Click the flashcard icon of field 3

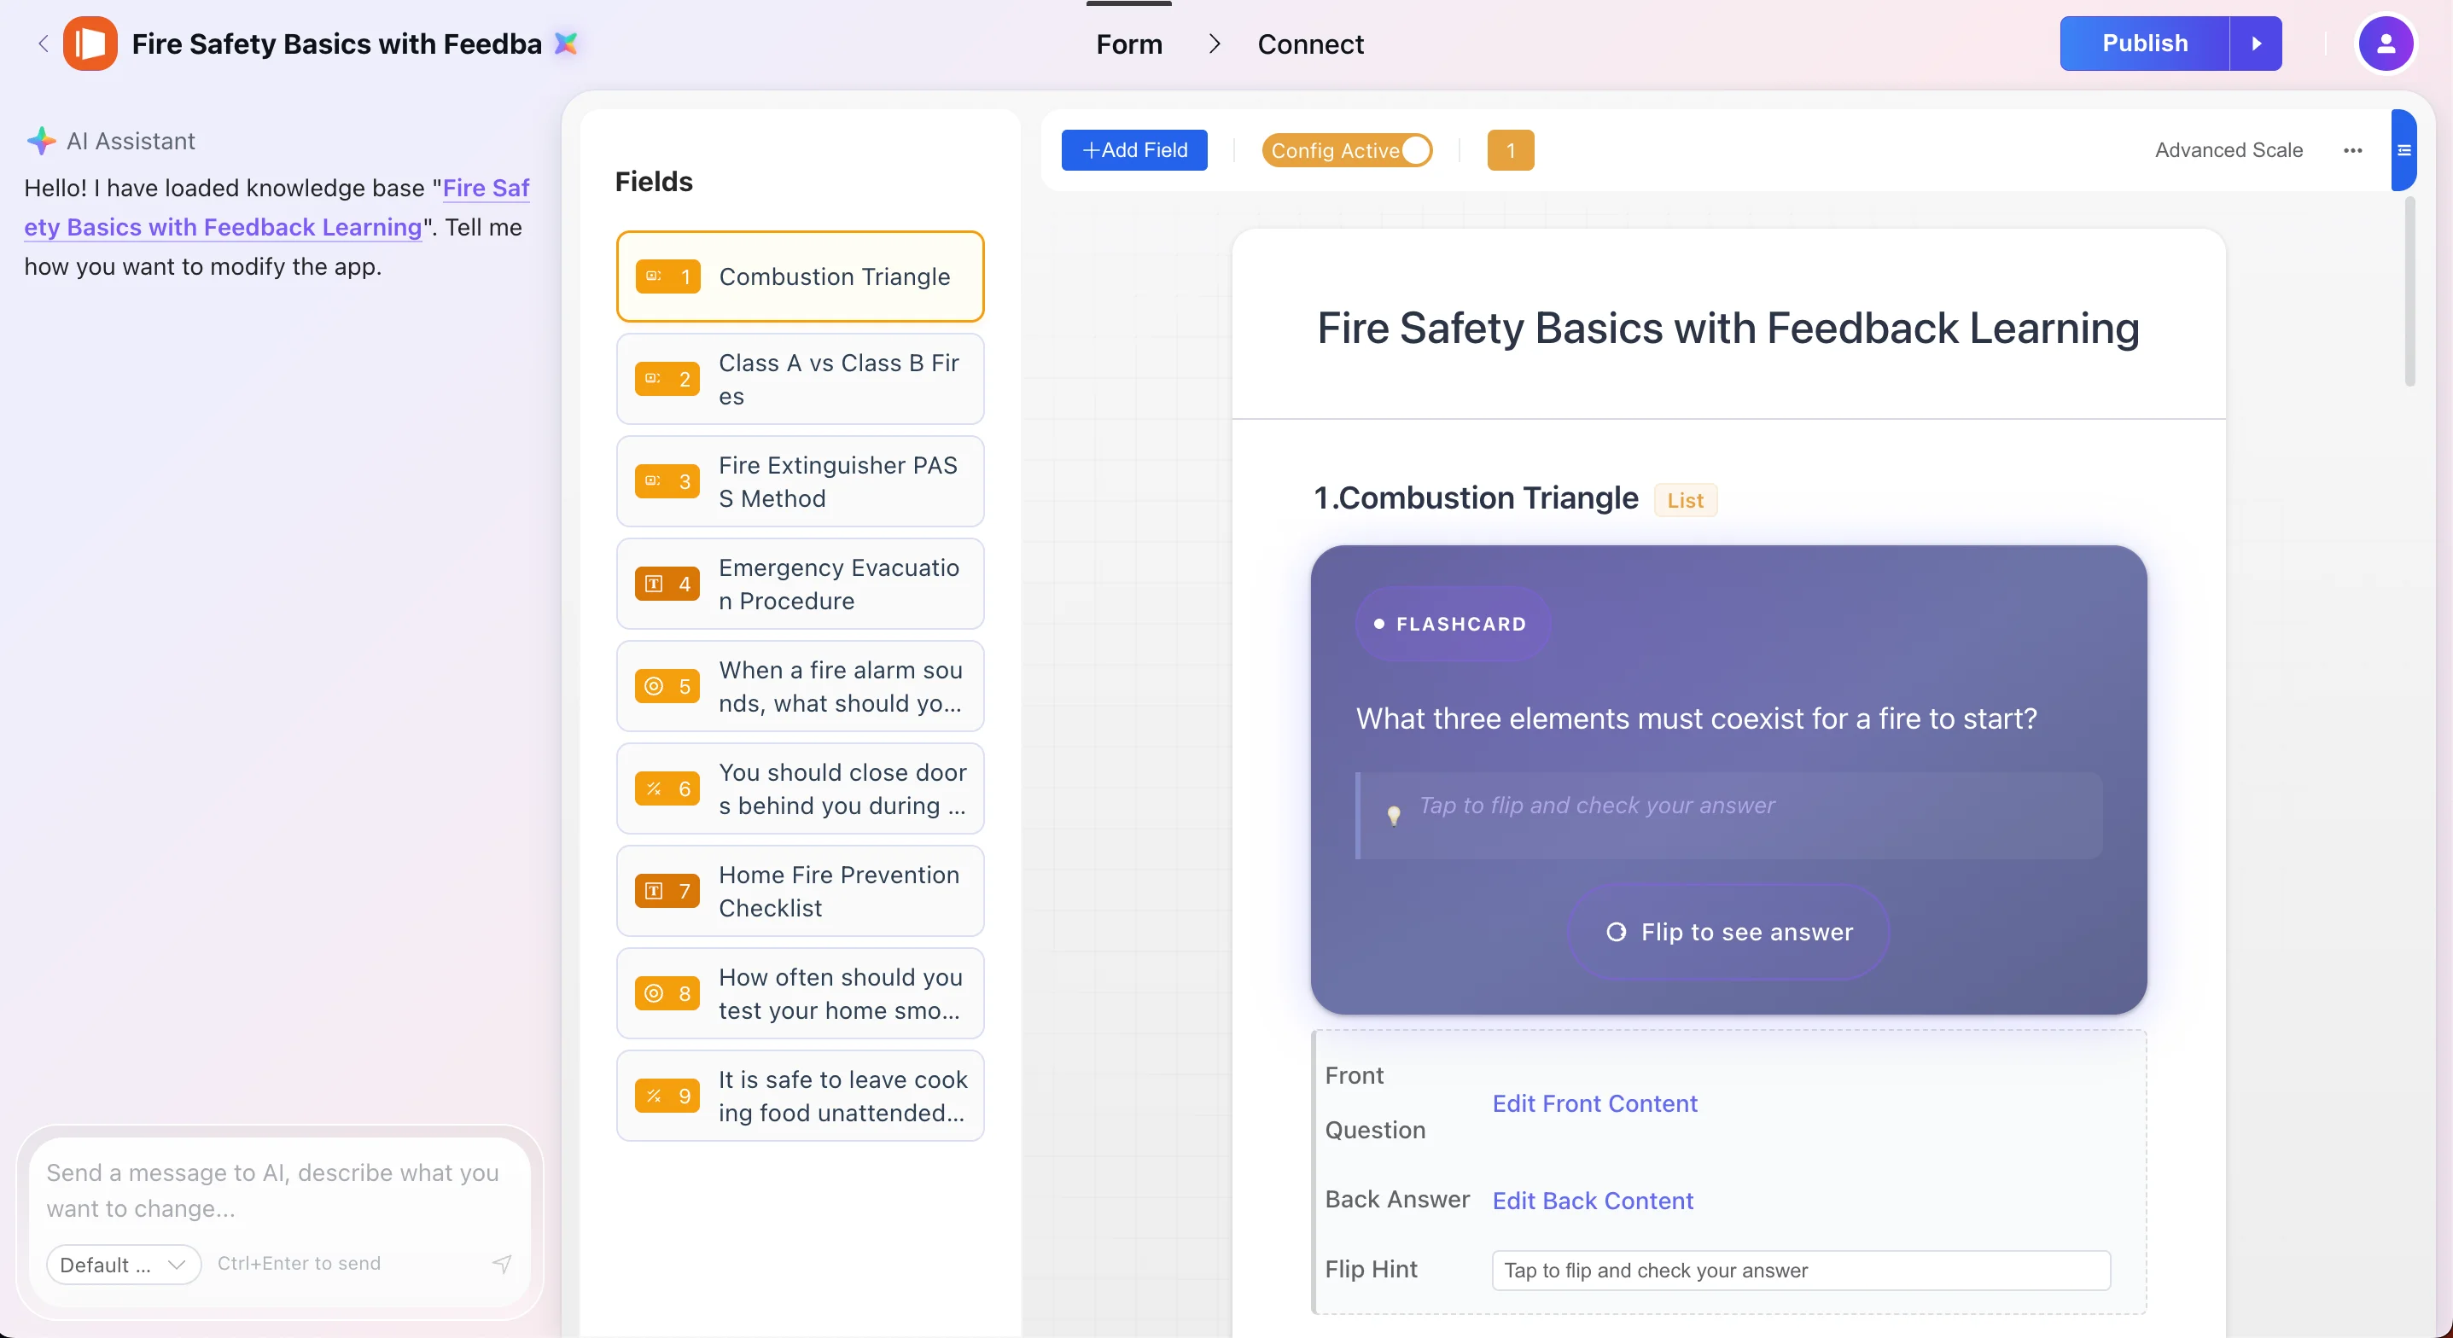tap(653, 481)
